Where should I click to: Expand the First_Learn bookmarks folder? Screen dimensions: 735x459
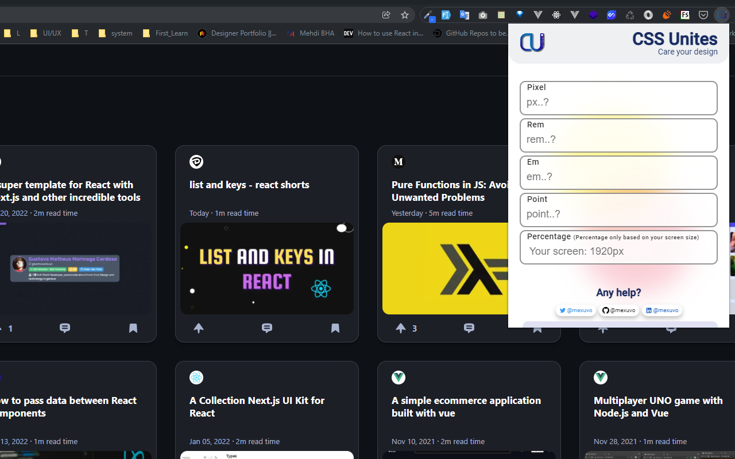(x=165, y=33)
